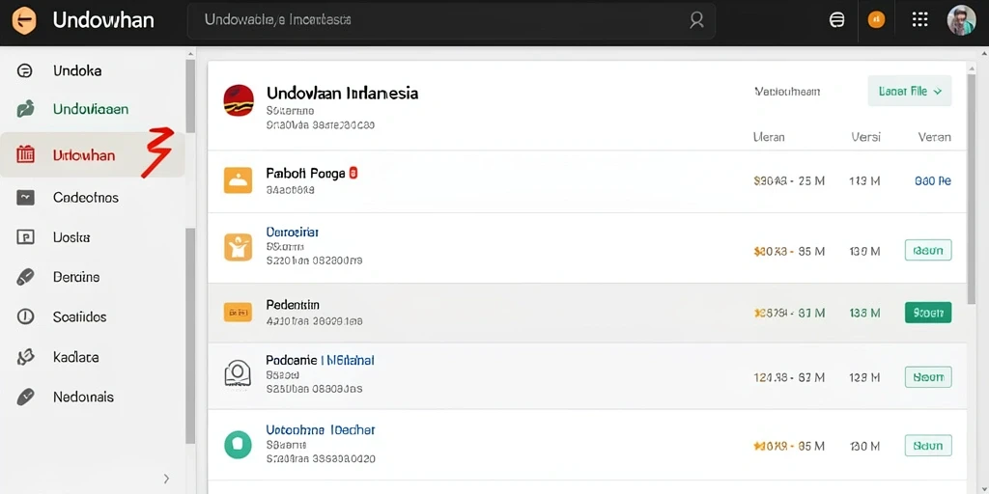This screenshot has width=989, height=494.
Task: Click the 129 M value in Podoanie row
Action: coord(864,377)
